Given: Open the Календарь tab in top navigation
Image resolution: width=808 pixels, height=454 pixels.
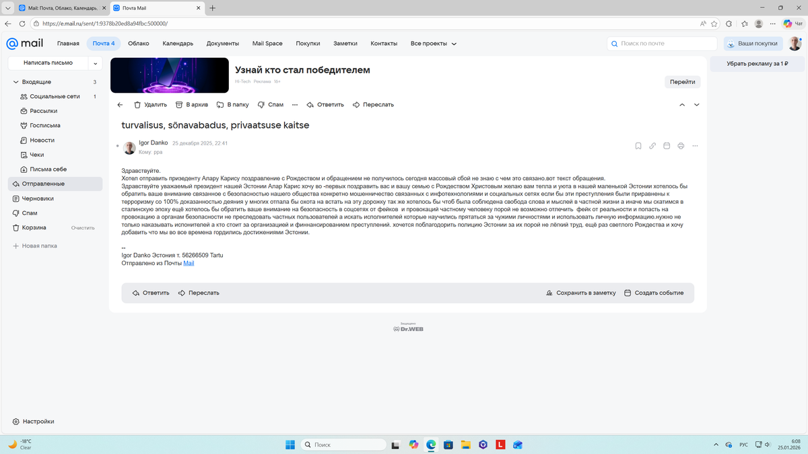Looking at the screenshot, I should [x=178, y=44].
